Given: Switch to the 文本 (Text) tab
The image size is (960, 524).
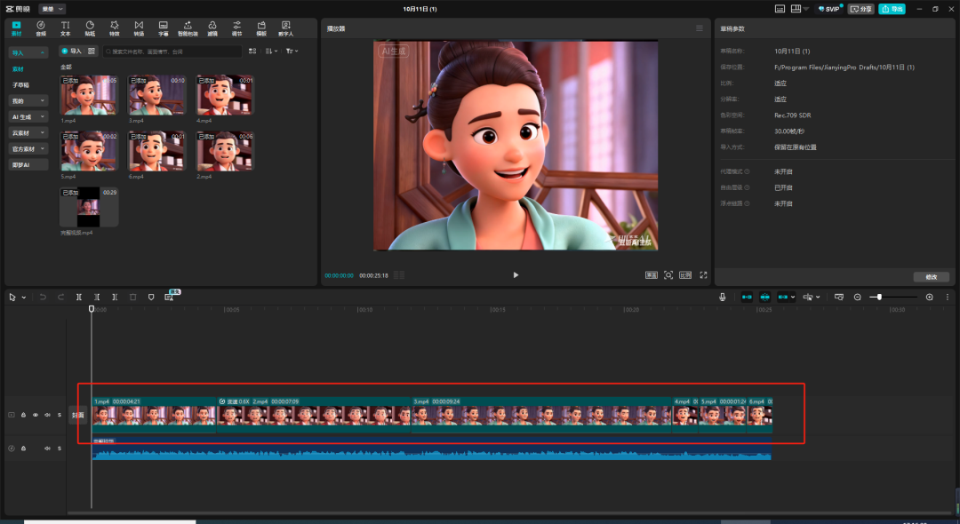Looking at the screenshot, I should 65,28.
